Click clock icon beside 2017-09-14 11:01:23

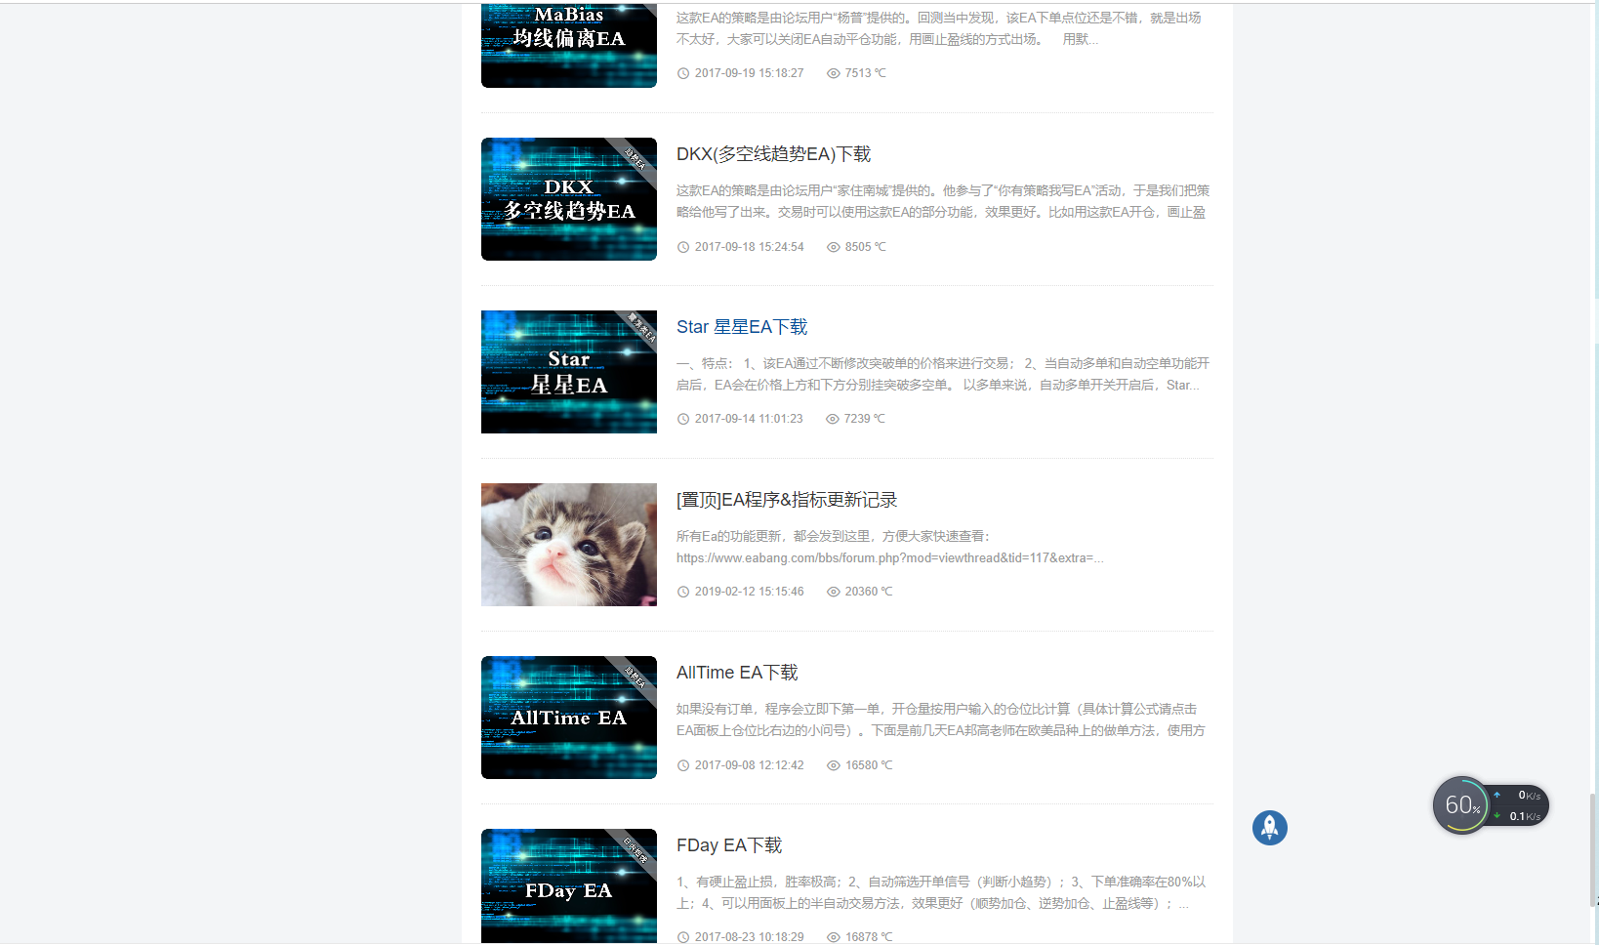point(683,419)
